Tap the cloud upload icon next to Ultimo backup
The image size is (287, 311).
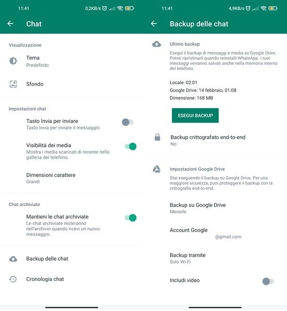[x=157, y=44]
